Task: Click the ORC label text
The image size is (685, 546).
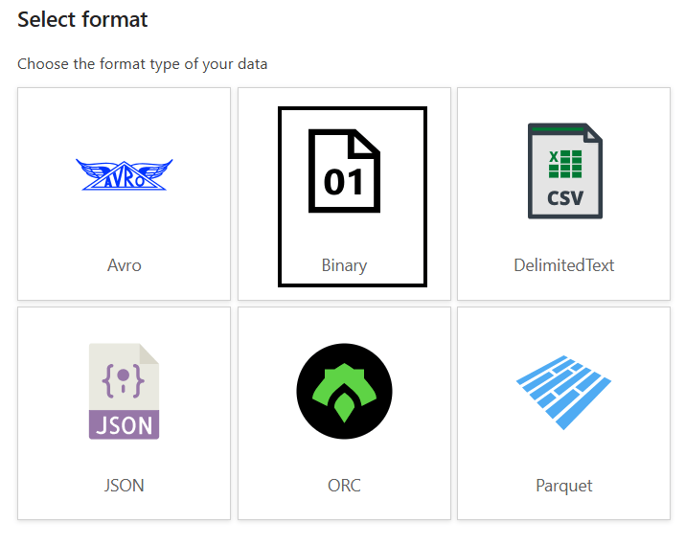Action: pyautogui.click(x=344, y=486)
